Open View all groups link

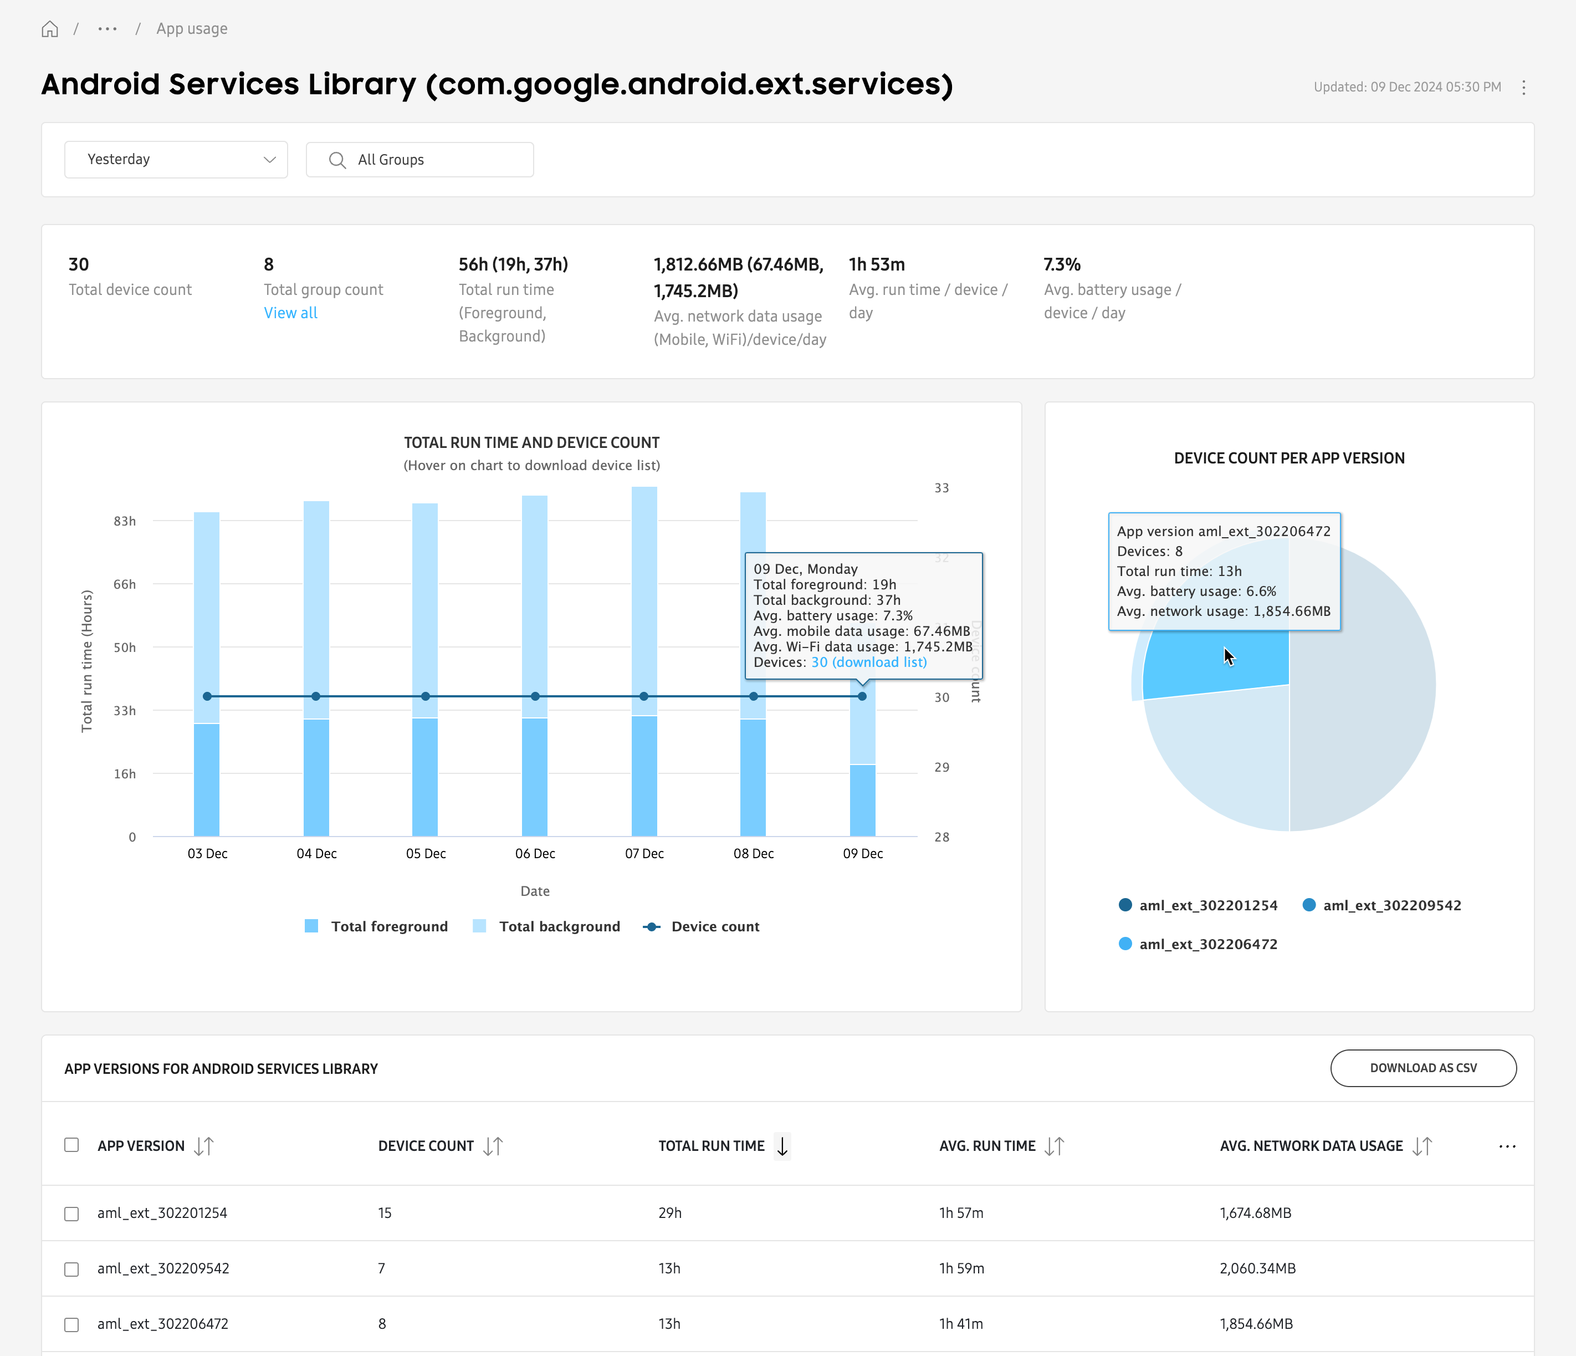point(290,313)
